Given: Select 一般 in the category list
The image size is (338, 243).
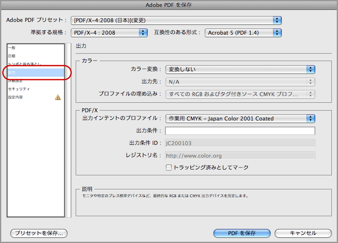Looking at the screenshot, I should pyautogui.click(x=36, y=48).
